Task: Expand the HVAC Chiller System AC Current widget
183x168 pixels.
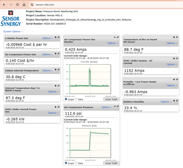Action: (174, 59)
